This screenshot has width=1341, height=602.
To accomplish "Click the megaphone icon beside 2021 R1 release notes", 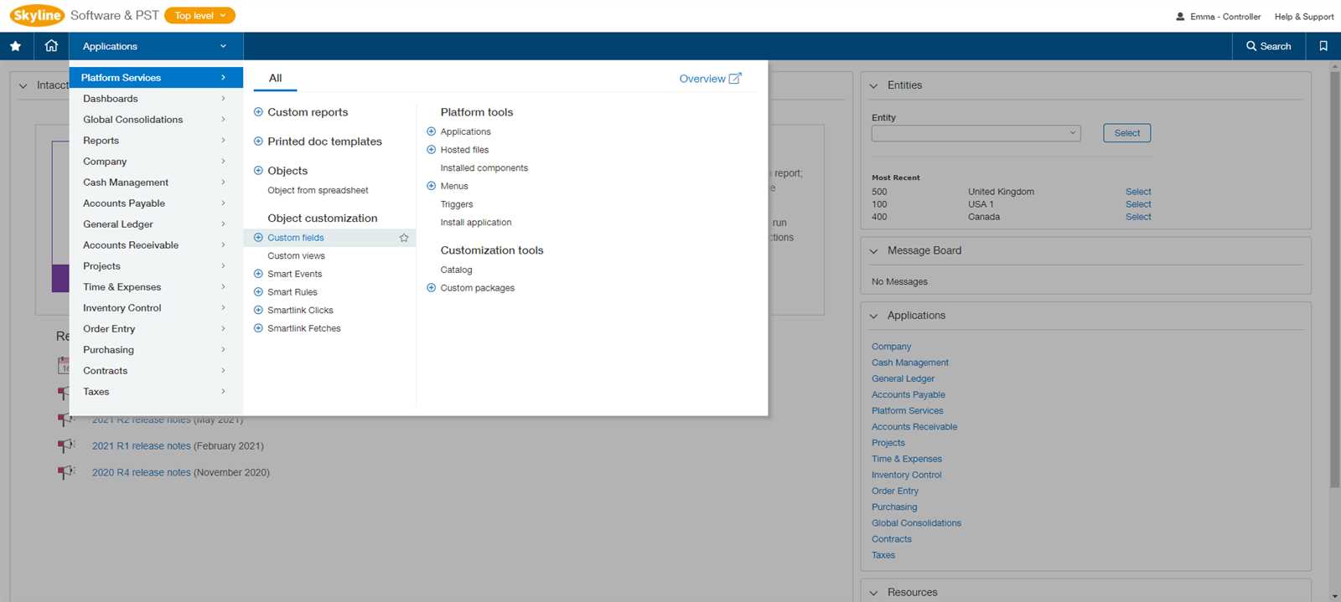I will click(x=65, y=446).
